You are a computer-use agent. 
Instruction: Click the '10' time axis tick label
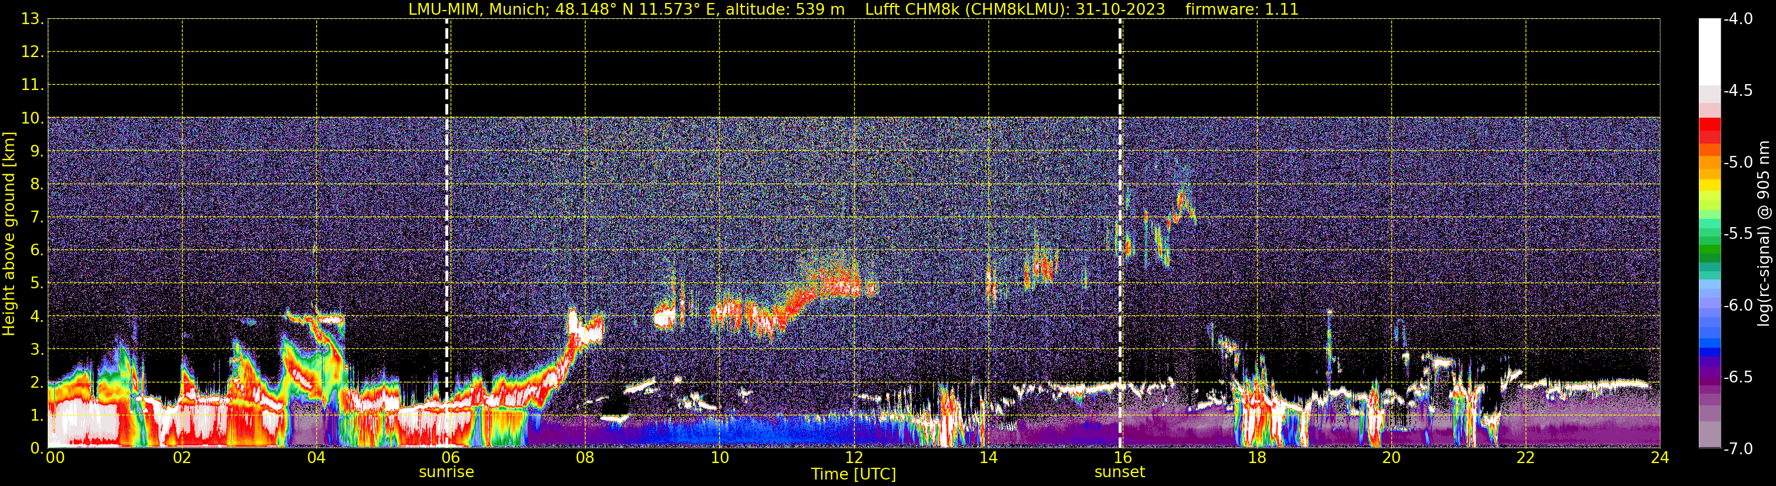[x=720, y=458]
